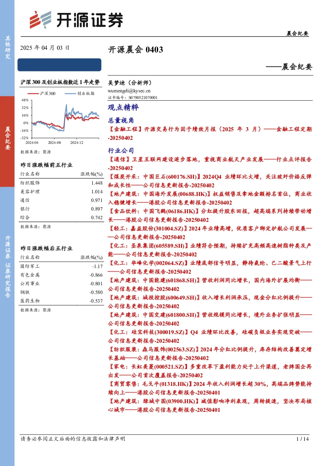The width and height of the screenshot is (329, 466).
Task: Click the 观点精粹 section heading
Action: 123,107
